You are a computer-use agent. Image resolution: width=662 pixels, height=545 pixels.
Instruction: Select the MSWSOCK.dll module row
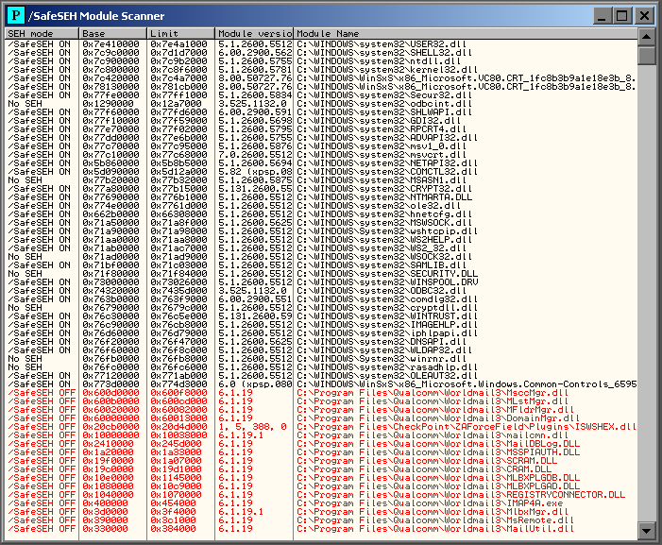[x=321, y=223]
